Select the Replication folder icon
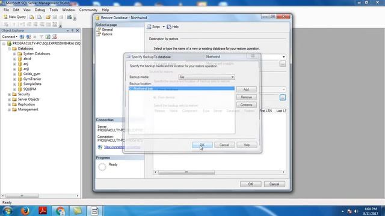385x216 pixels. point(14,104)
